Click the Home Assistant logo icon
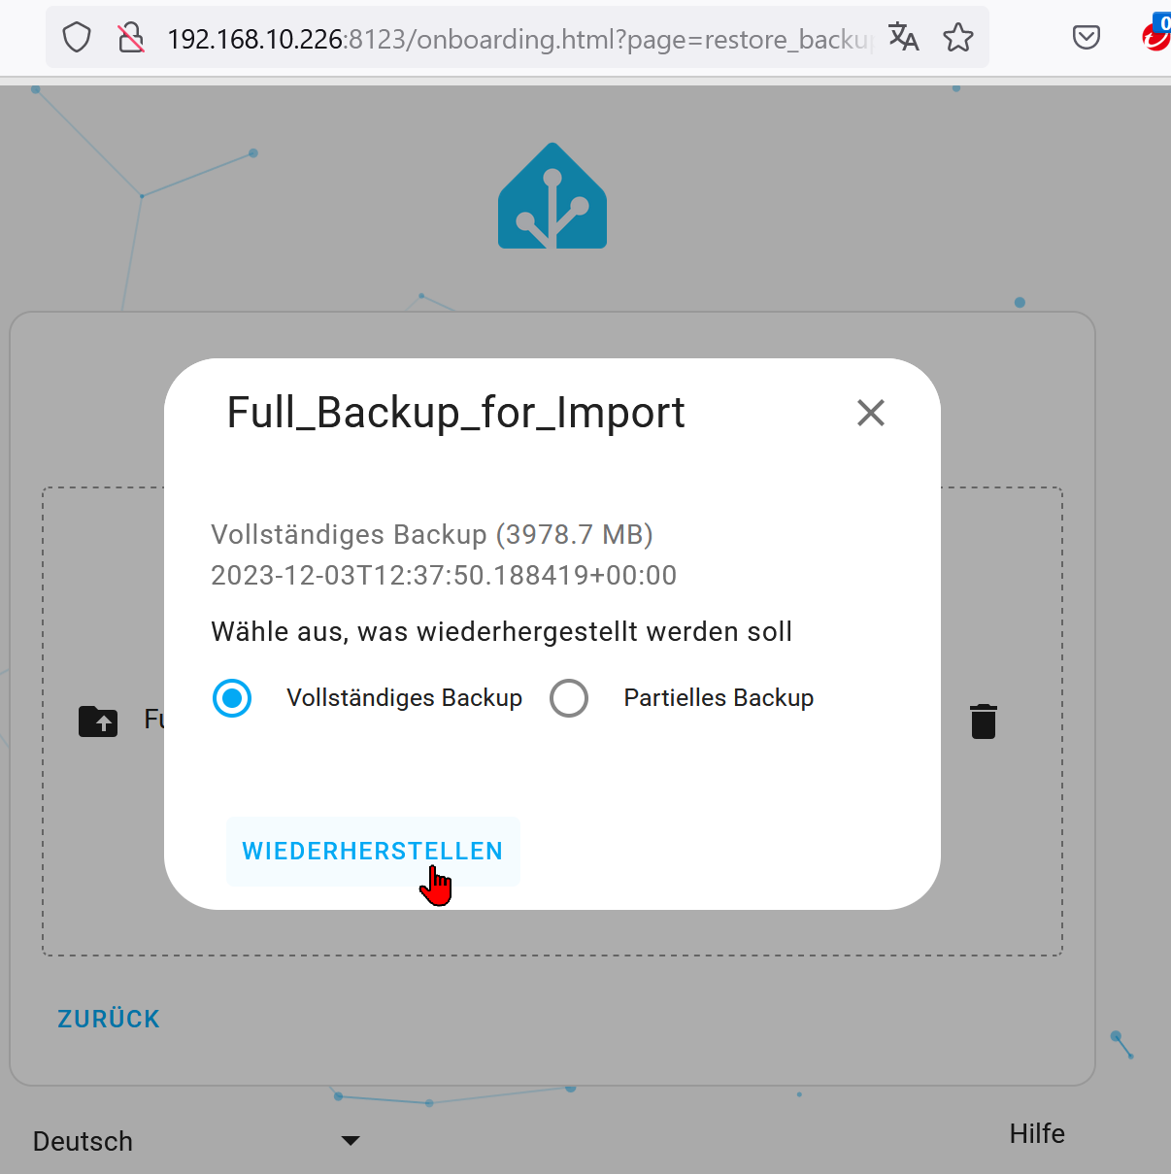Image resolution: width=1171 pixels, height=1174 pixels. click(x=552, y=196)
